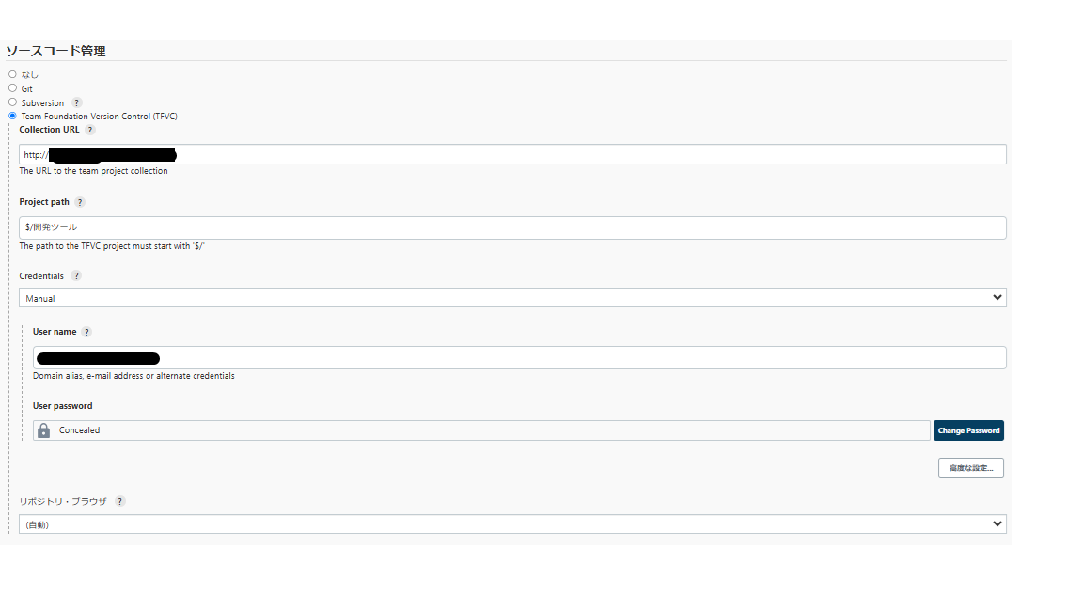Click the Credentials dropdown arrow chevron

[x=997, y=298]
